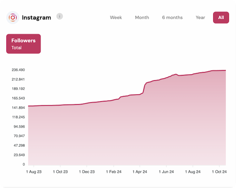Choose the Year time range

[200, 17]
